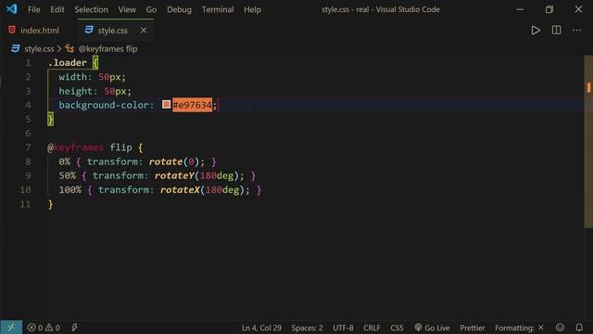Restore down the VS Code window
This screenshot has height=334, width=593.
pos(549,9)
